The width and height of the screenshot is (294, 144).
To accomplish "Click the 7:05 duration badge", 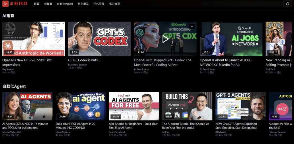I will 74,52.
